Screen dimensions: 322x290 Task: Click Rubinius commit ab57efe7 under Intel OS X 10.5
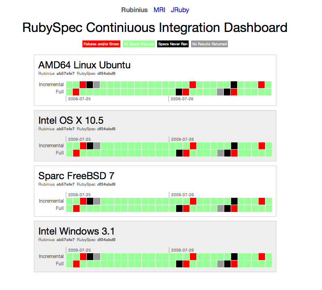[65, 129]
